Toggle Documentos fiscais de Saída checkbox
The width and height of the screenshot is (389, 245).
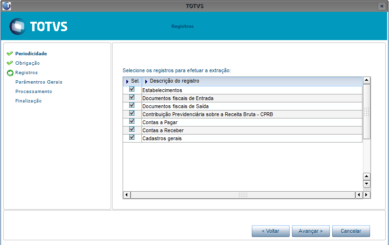pyautogui.click(x=132, y=105)
